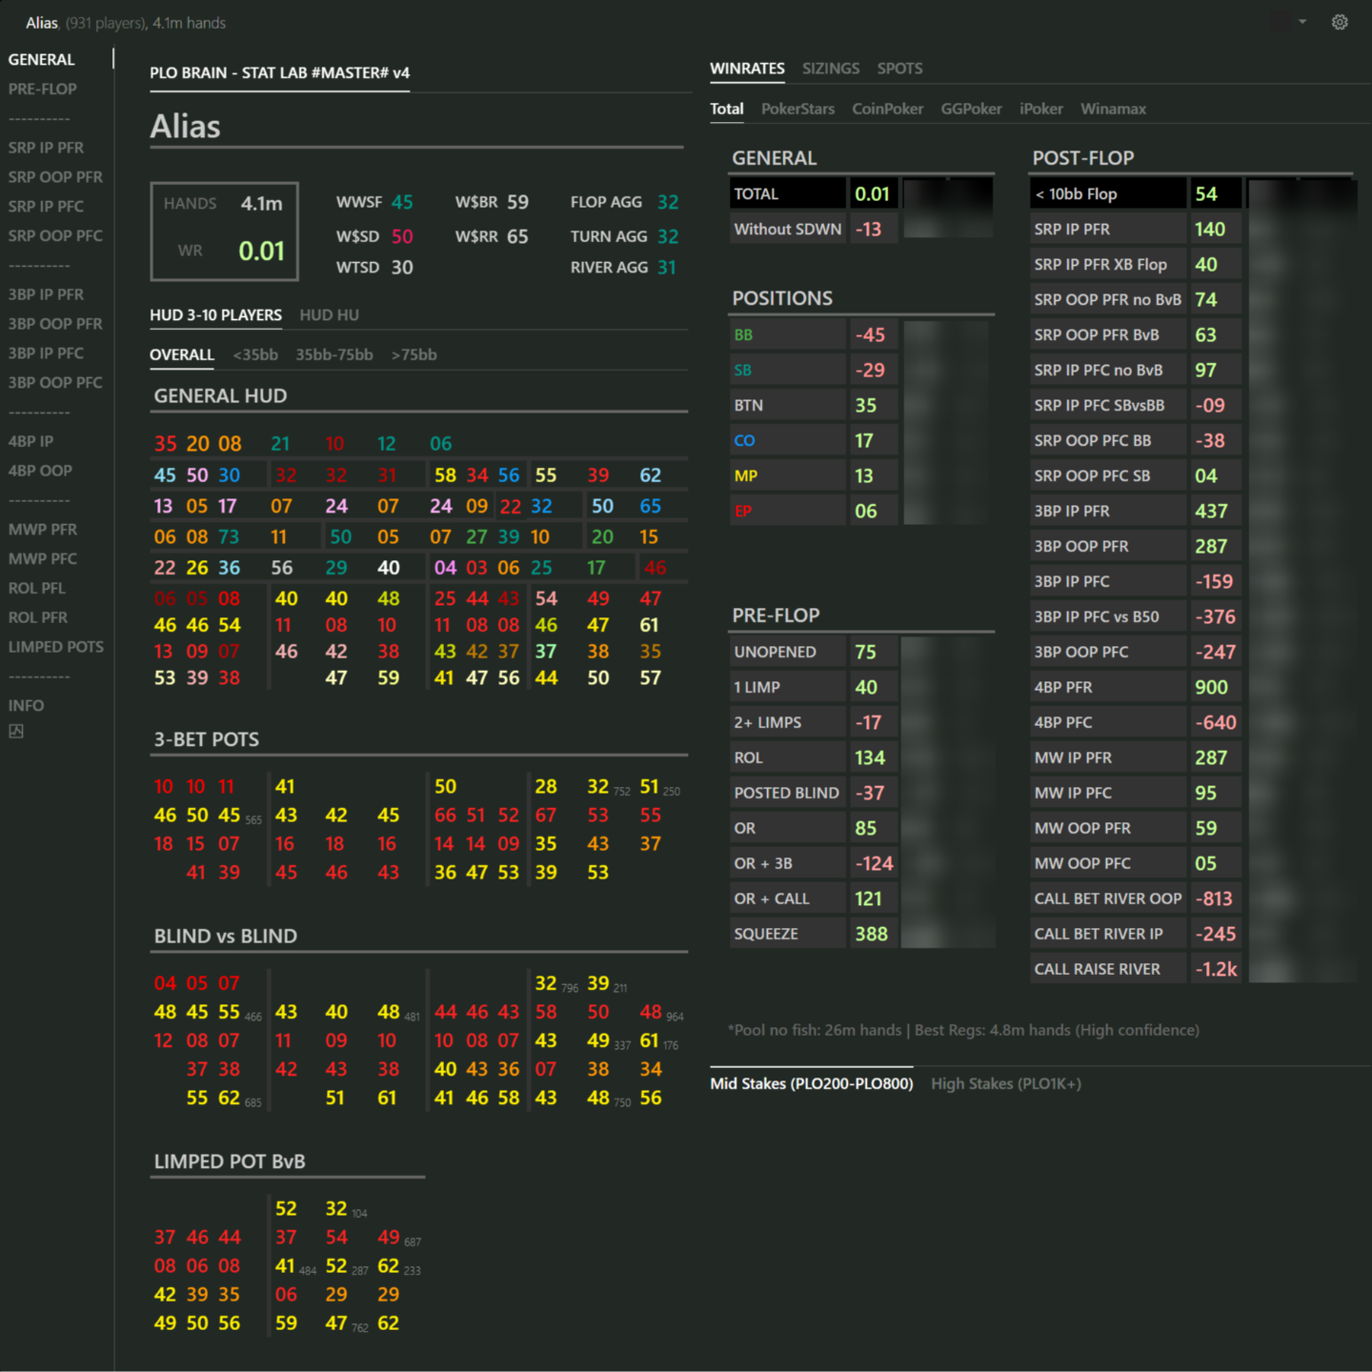
Task: Select the OVERALL HUD filter
Action: click(181, 353)
